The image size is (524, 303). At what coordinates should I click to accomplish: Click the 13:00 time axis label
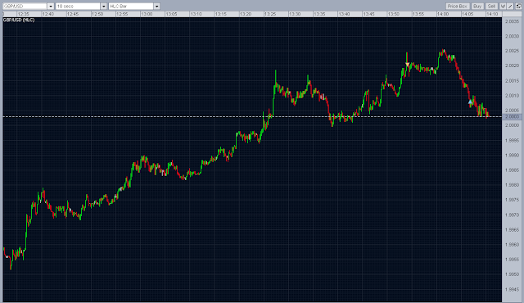[x=147, y=14]
